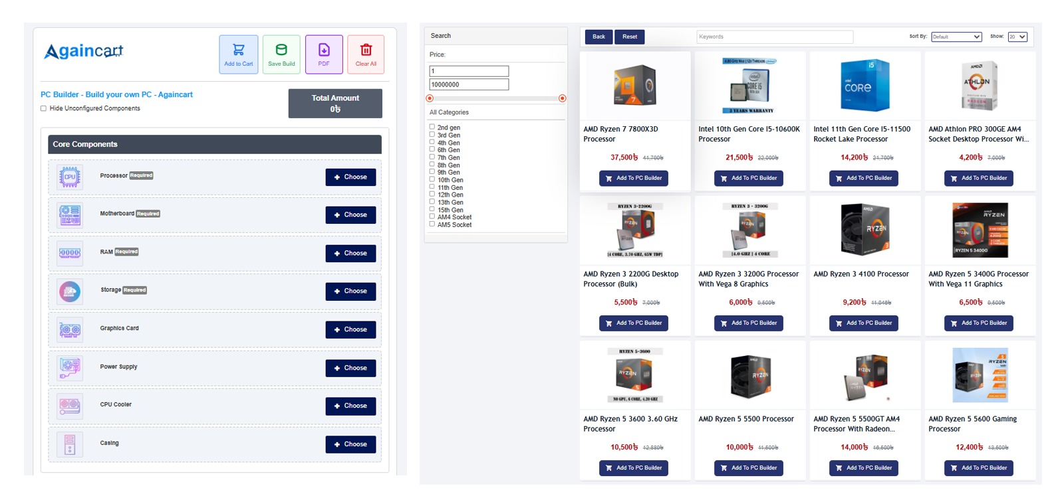Click the Save Build icon button
This screenshot has width=1064, height=498.
pyautogui.click(x=281, y=54)
